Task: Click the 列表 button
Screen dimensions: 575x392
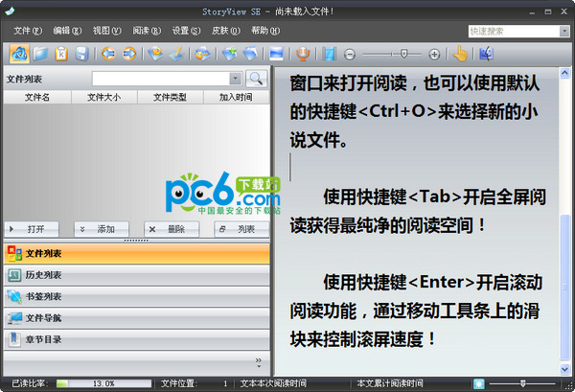Action: (x=241, y=229)
